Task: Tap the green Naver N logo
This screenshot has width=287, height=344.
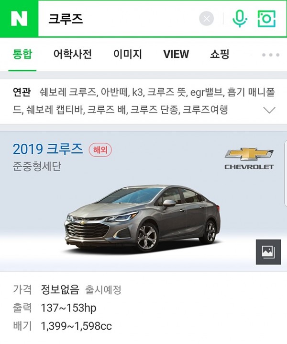Action: pyautogui.click(x=19, y=19)
